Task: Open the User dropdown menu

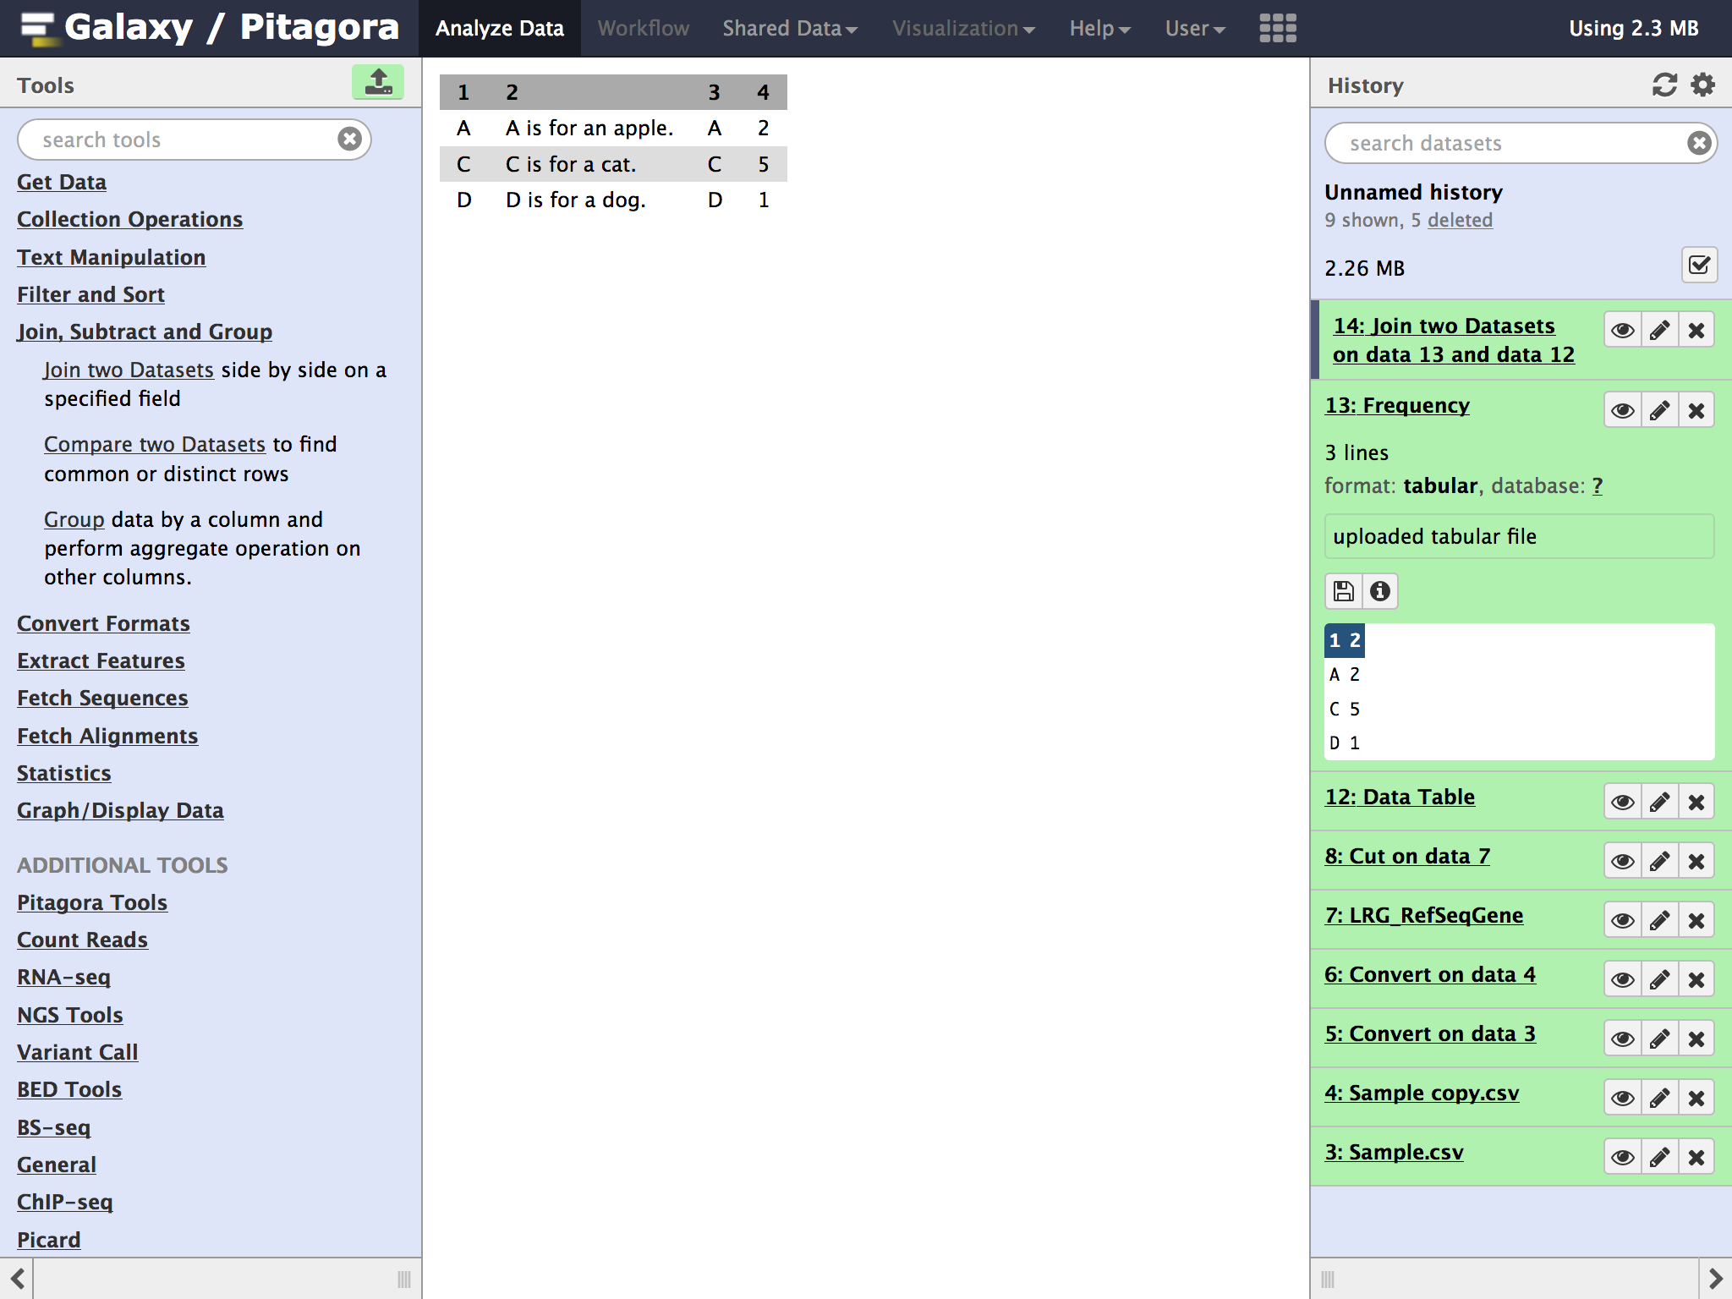Action: (x=1194, y=28)
